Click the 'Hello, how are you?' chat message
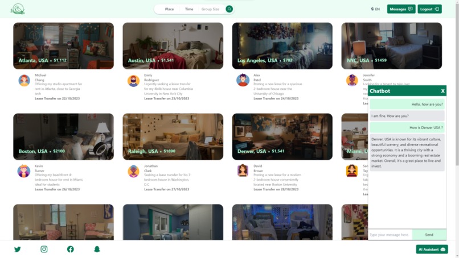Screen dimensions: 459x258 (407, 104)
